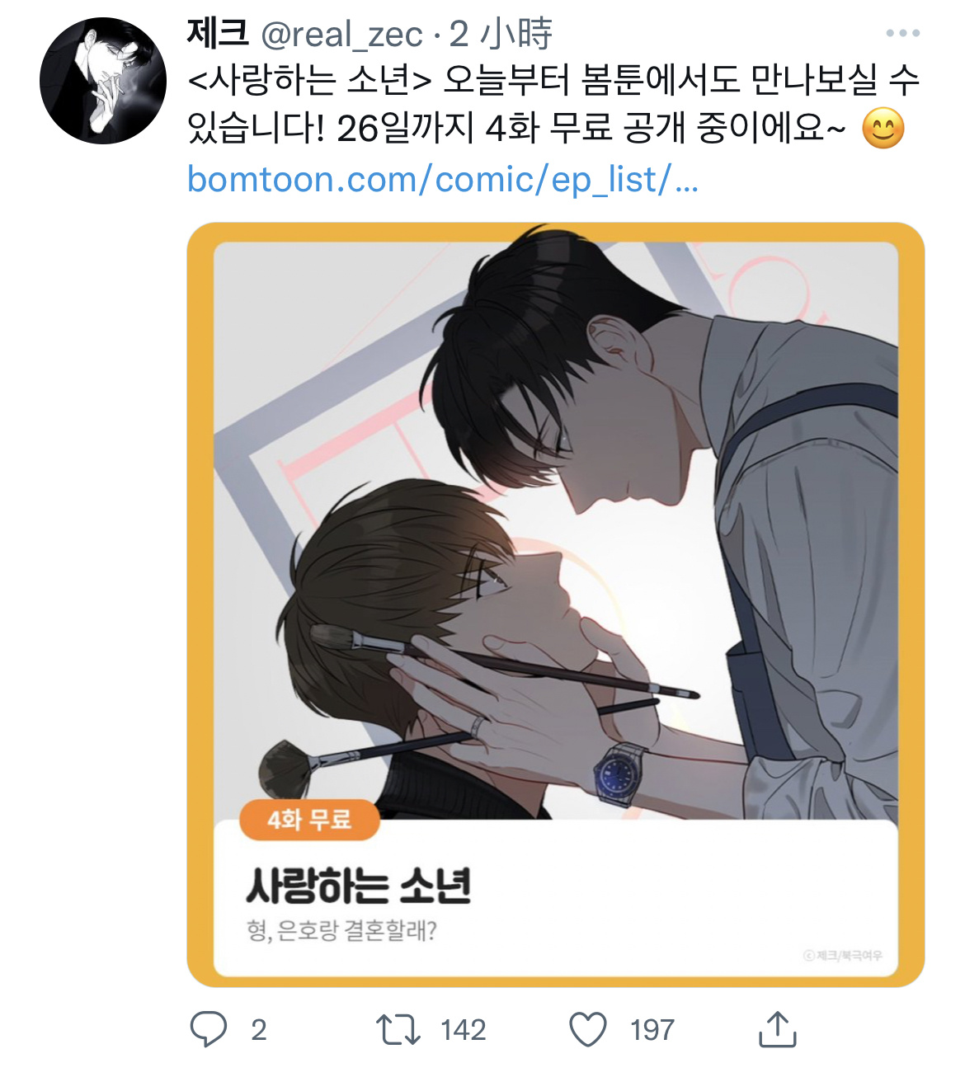View the like count 197
Image resolution: width=965 pixels, height=1077 pixels.
click(652, 1030)
